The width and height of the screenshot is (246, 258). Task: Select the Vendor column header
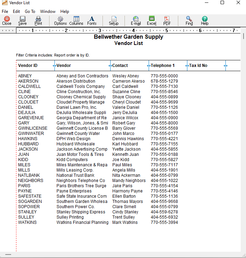pyautogui.click(x=64, y=66)
